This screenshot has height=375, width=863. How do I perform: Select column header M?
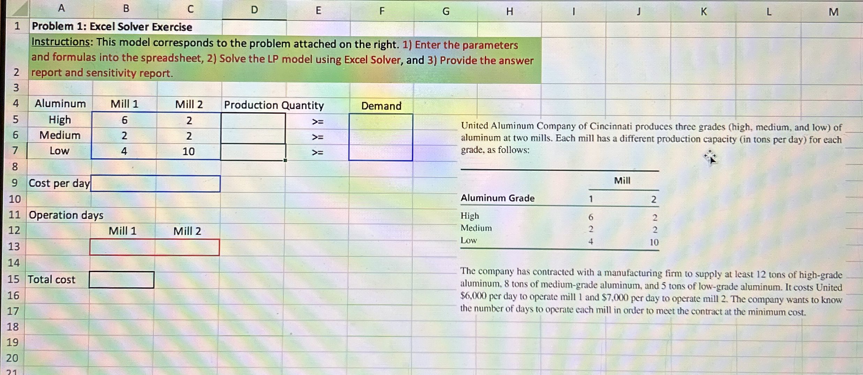coord(834,10)
